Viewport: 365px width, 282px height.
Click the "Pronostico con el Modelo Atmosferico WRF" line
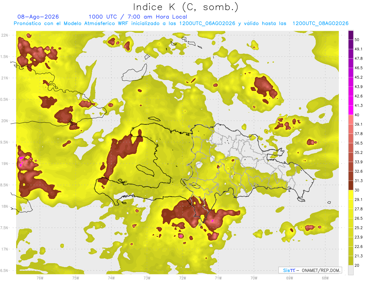click(x=181, y=23)
